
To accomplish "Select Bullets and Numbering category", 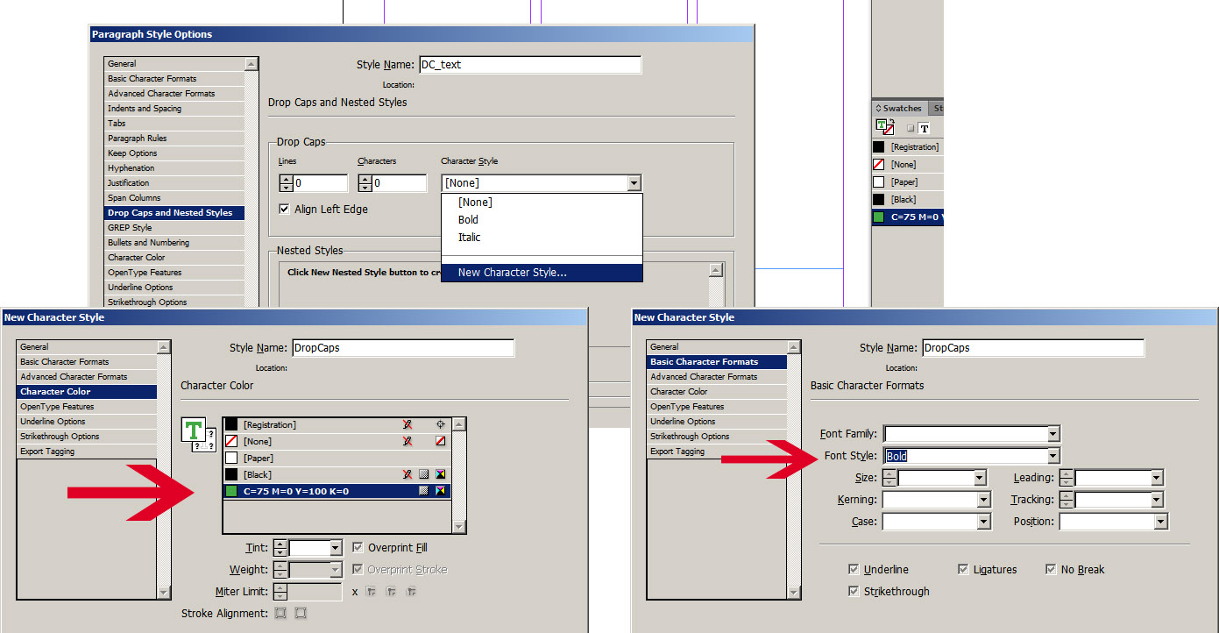I will coord(174,243).
